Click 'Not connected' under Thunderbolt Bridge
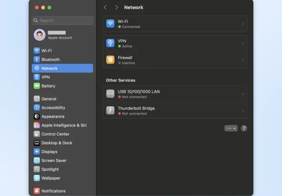Viewport: 282px width, 196px height. click(x=134, y=114)
